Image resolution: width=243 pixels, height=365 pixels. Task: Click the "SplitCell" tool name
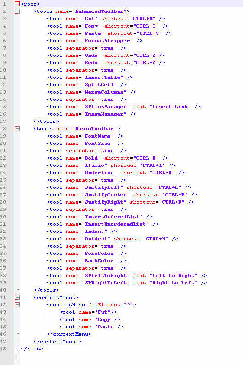[99, 84]
